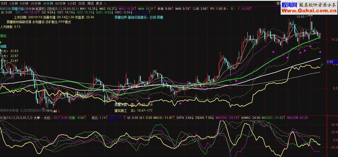Select the 1分钟 period tab
Viewport: 338px width, 157px height.
point(13,4)
